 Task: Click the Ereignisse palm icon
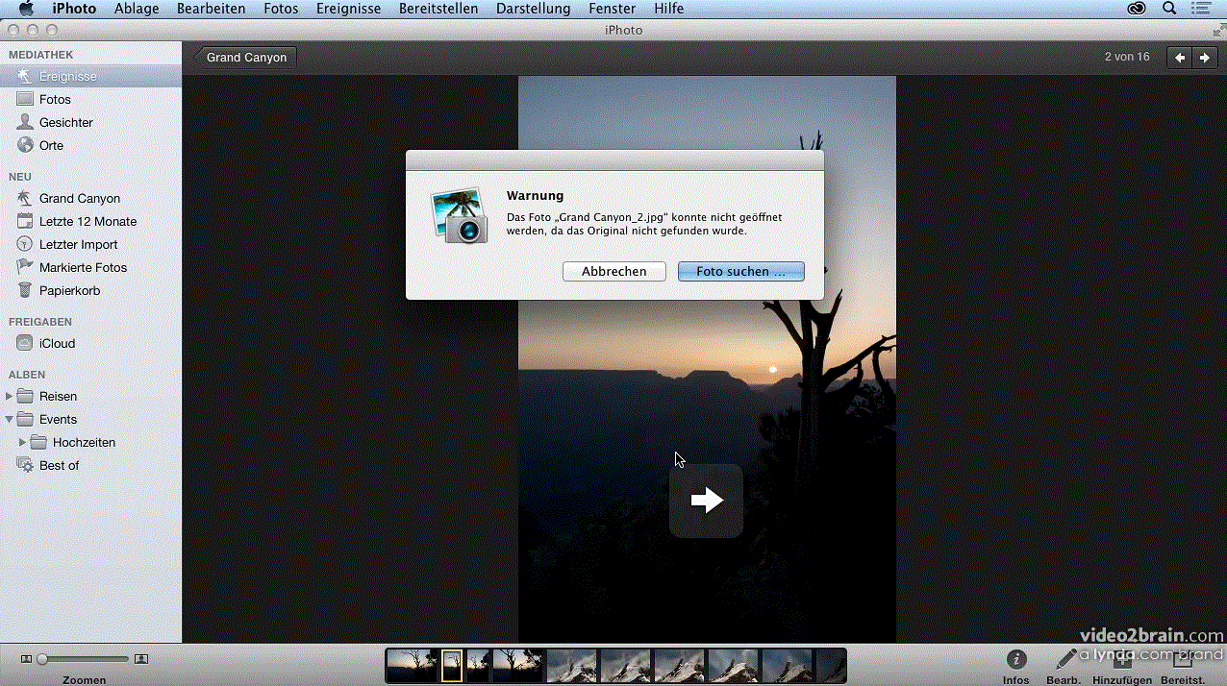click(x=24, y=76)
